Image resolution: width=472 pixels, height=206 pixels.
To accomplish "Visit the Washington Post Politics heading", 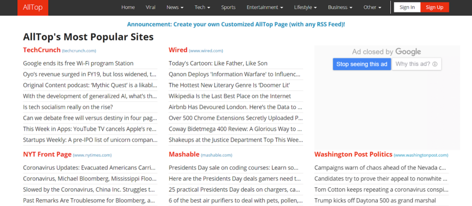I will (353, 154).
